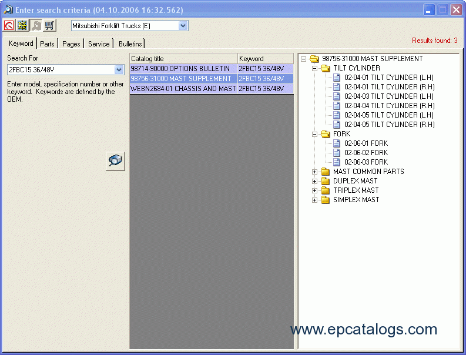
Task: Select the WEBN2684-01 CHASSIS AND MAST row
Action: [212, 89]
